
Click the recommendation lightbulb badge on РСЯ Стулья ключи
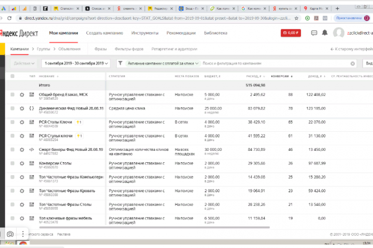point(79,136)
